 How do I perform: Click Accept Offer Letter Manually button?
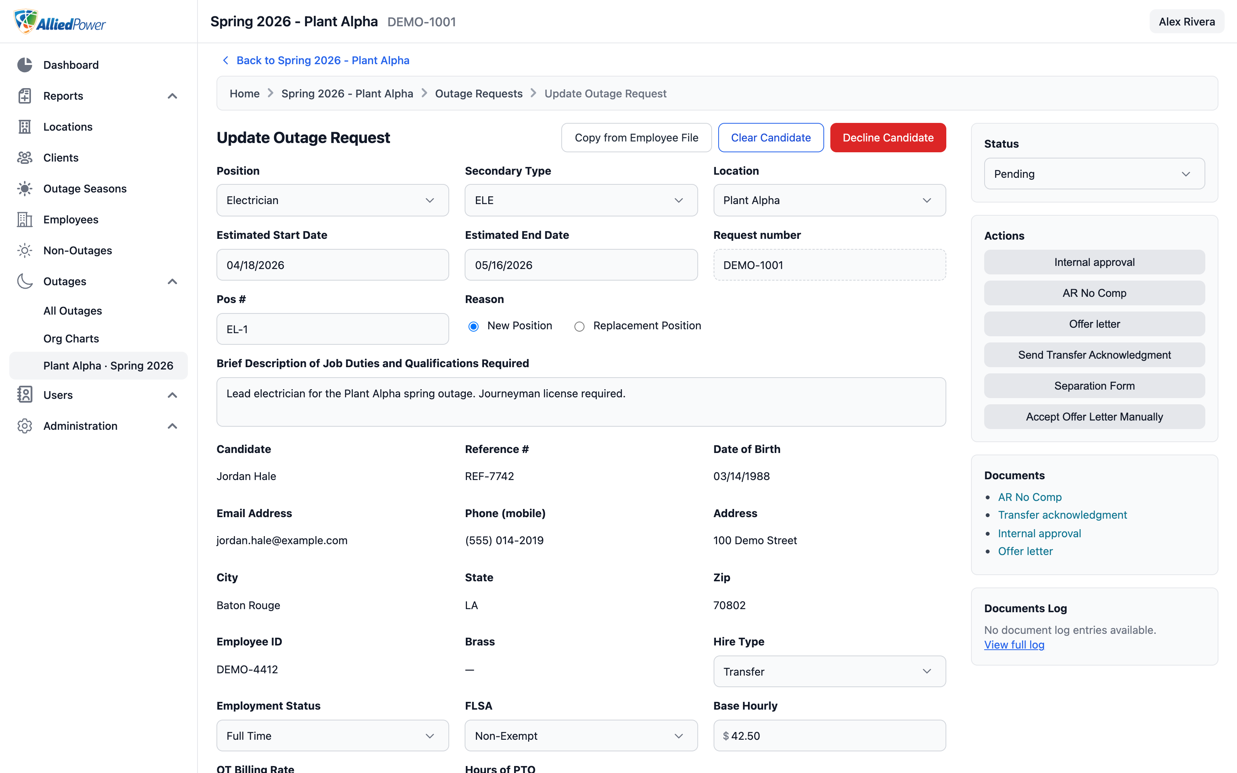pos(1094,417)
